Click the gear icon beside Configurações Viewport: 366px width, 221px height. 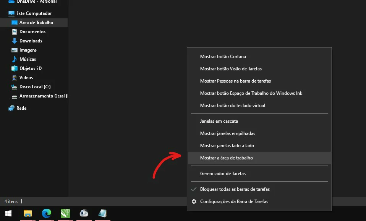tap(194, 201)
